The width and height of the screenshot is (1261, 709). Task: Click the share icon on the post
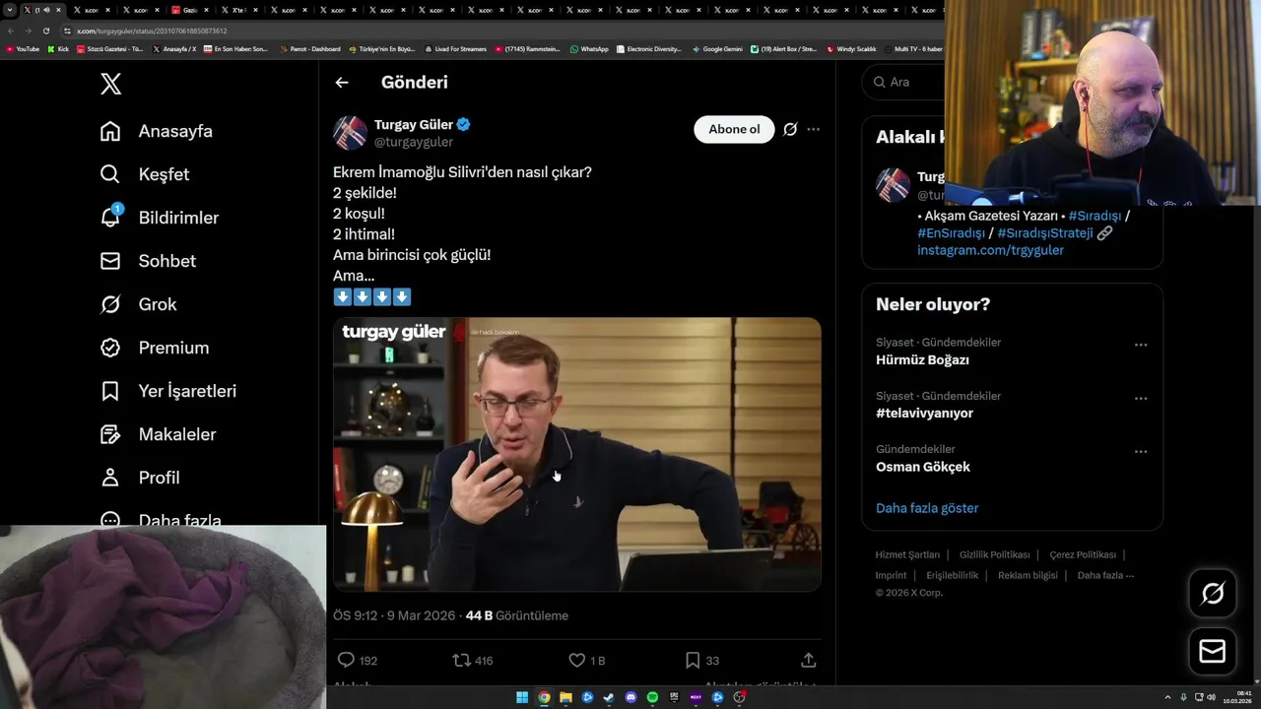coord(808,660)
